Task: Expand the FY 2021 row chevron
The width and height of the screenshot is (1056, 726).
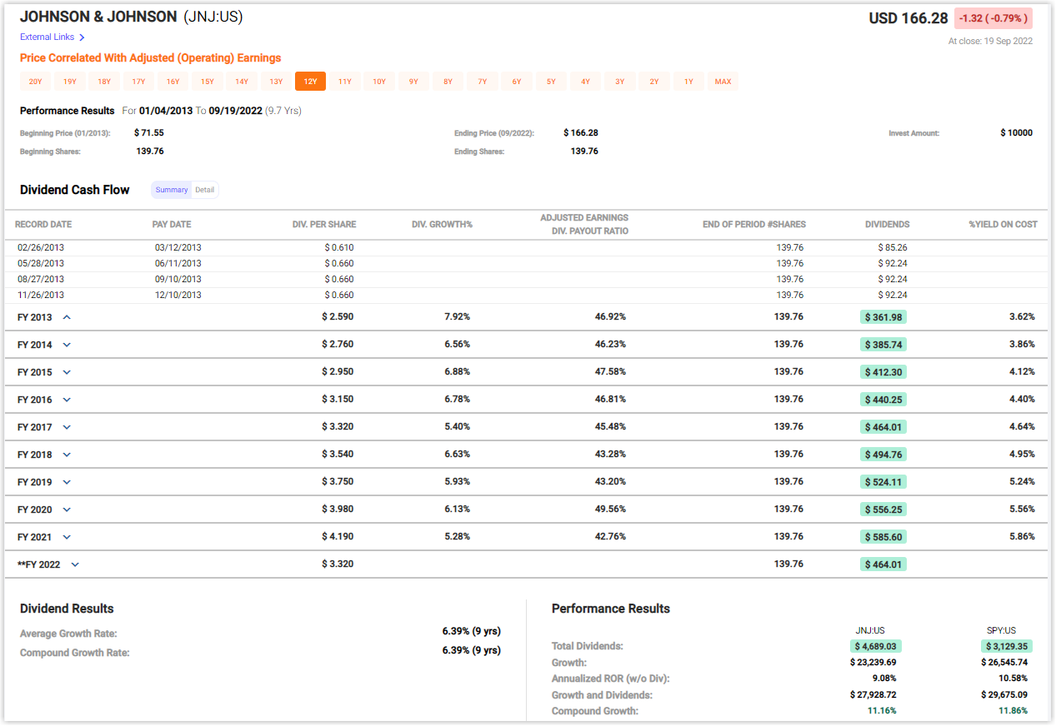Action: pos(67,537)
